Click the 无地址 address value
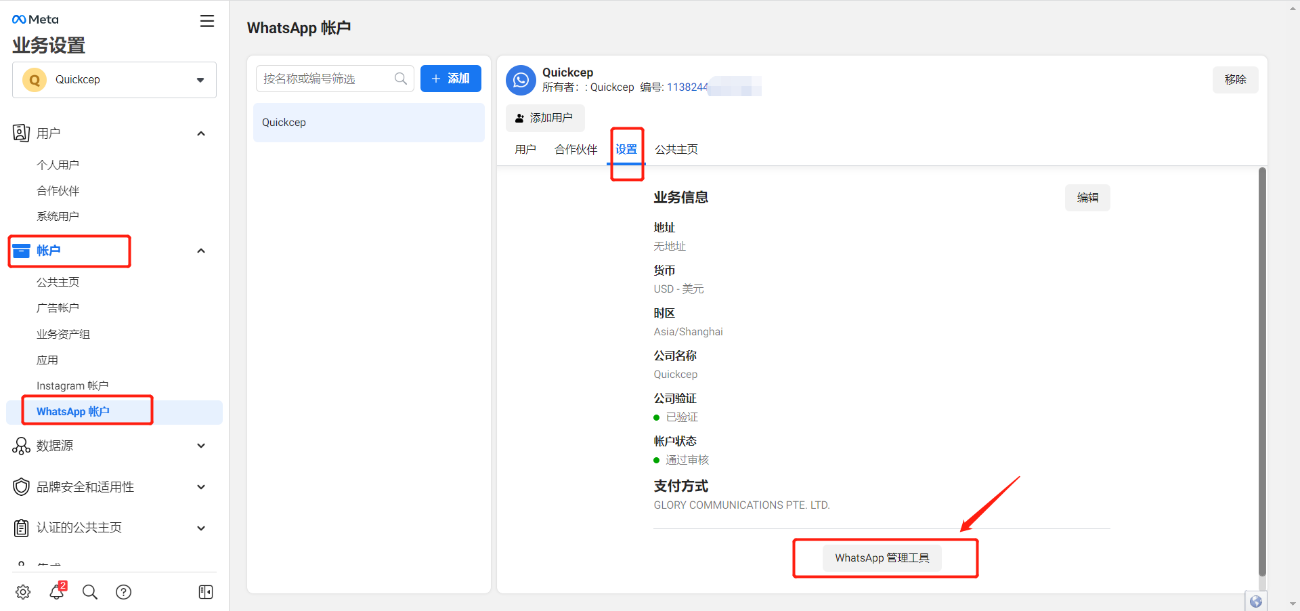The height and width of the screenshot is (611, 1300). click(x=670, y=247)
